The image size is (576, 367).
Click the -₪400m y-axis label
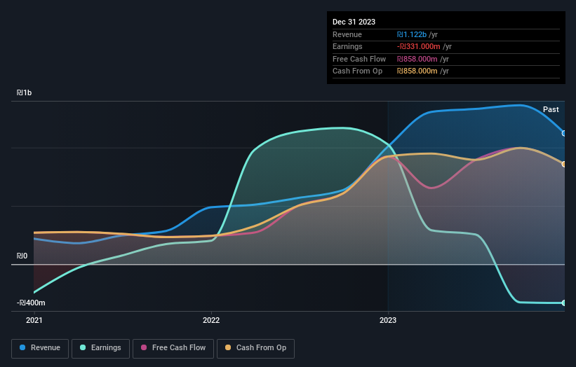pyautogui.click(x=31, y=303)
